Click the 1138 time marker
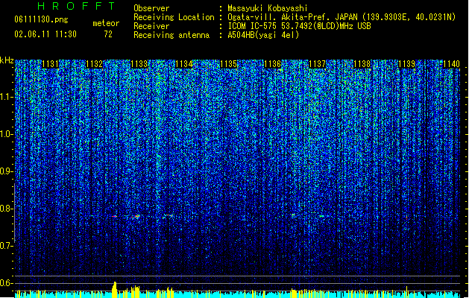This screenshot has width=469, height=298. coord(362,64)
